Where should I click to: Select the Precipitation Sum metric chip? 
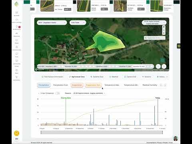tap(60, 85)
